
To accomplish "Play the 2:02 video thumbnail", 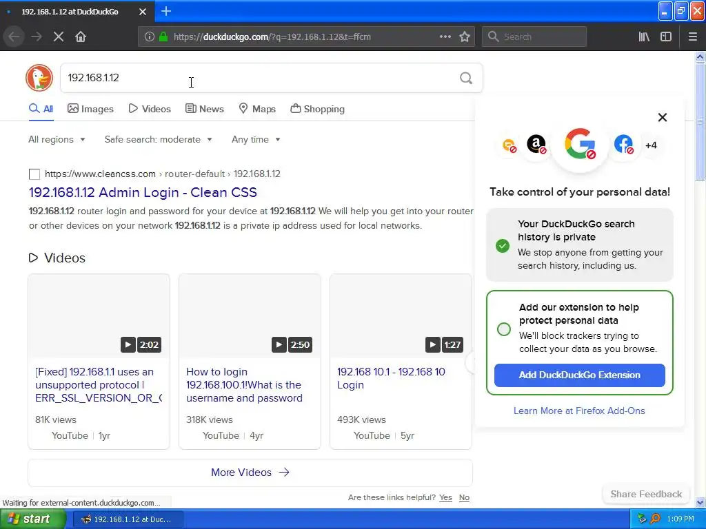I will 99,316.
